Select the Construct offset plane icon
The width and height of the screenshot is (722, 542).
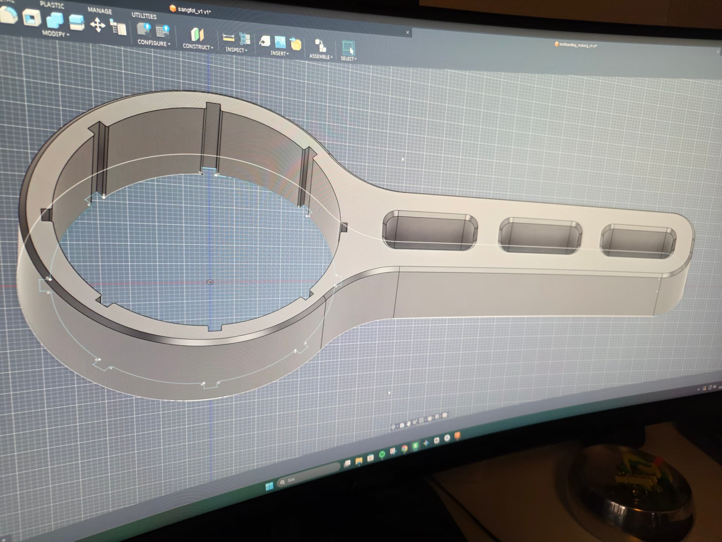tap(197, 35)
